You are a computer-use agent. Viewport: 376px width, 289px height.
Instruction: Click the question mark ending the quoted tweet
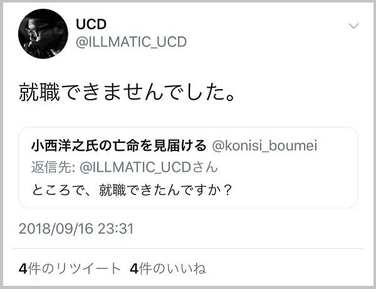[227, 189]
